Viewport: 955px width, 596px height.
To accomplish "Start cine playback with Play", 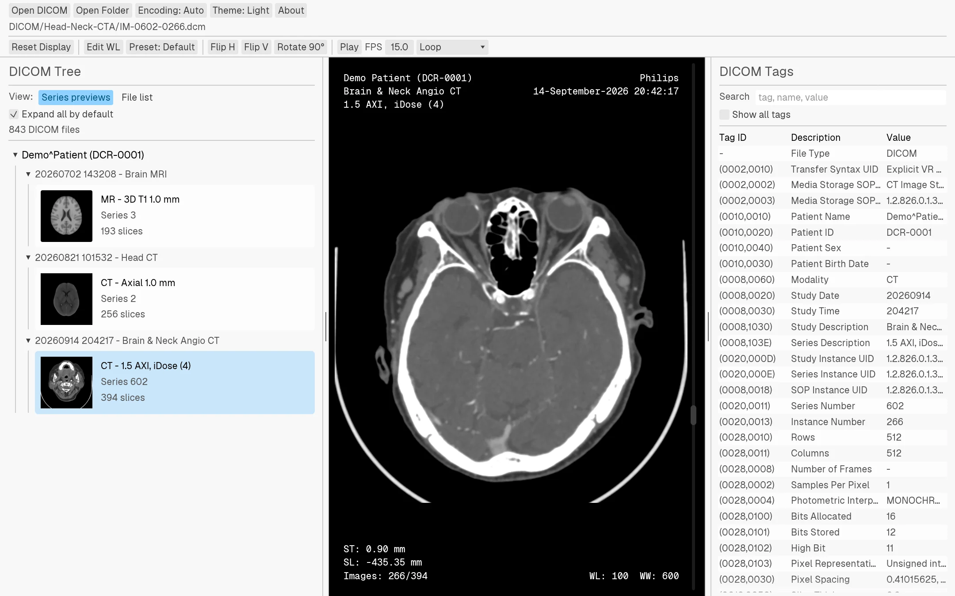I will [x=349, y=47].
